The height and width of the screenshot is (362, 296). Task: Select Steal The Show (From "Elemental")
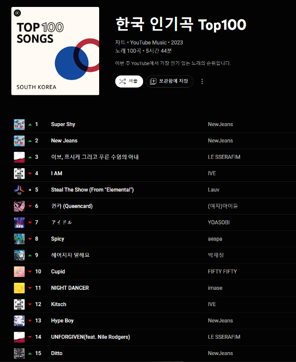click(92, 190)
